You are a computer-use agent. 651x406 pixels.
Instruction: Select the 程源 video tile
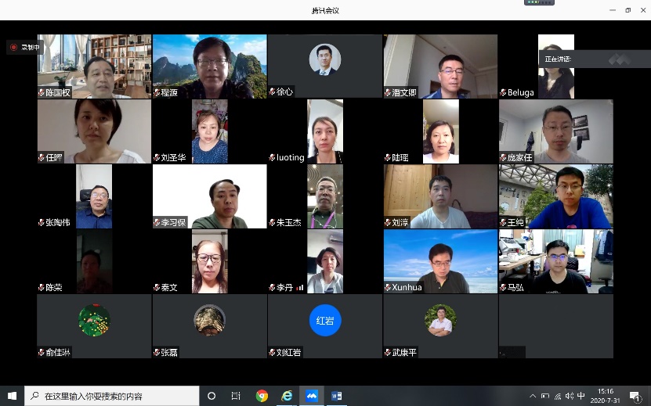(x=209, y=66)
